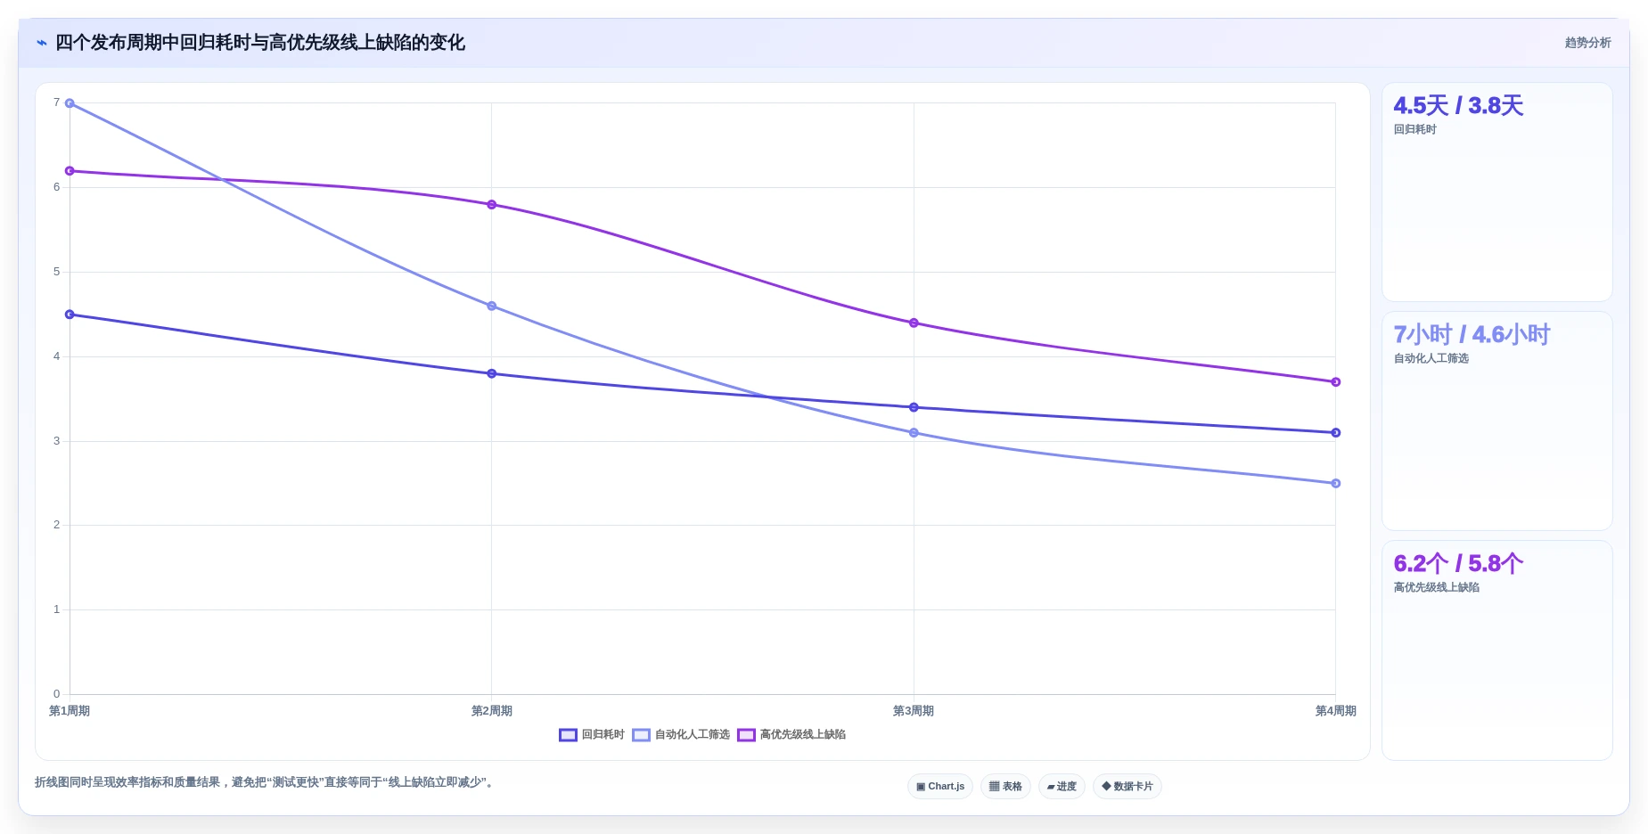The width and height of the screenshot is (1648, 834).
Task: Click the 自动化人工筛选 point at 第2周期
Action: [x=492, y=306]
